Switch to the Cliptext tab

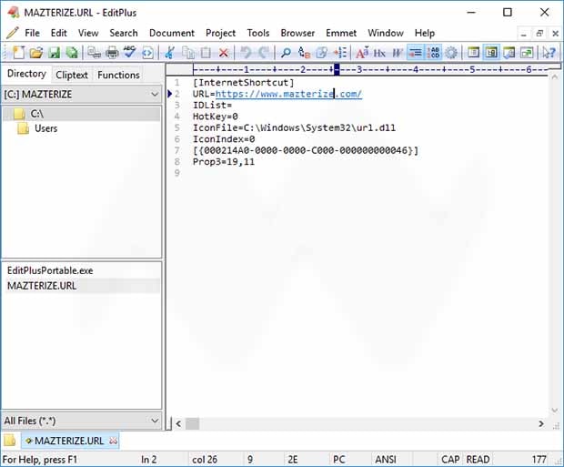click(72, 75)
